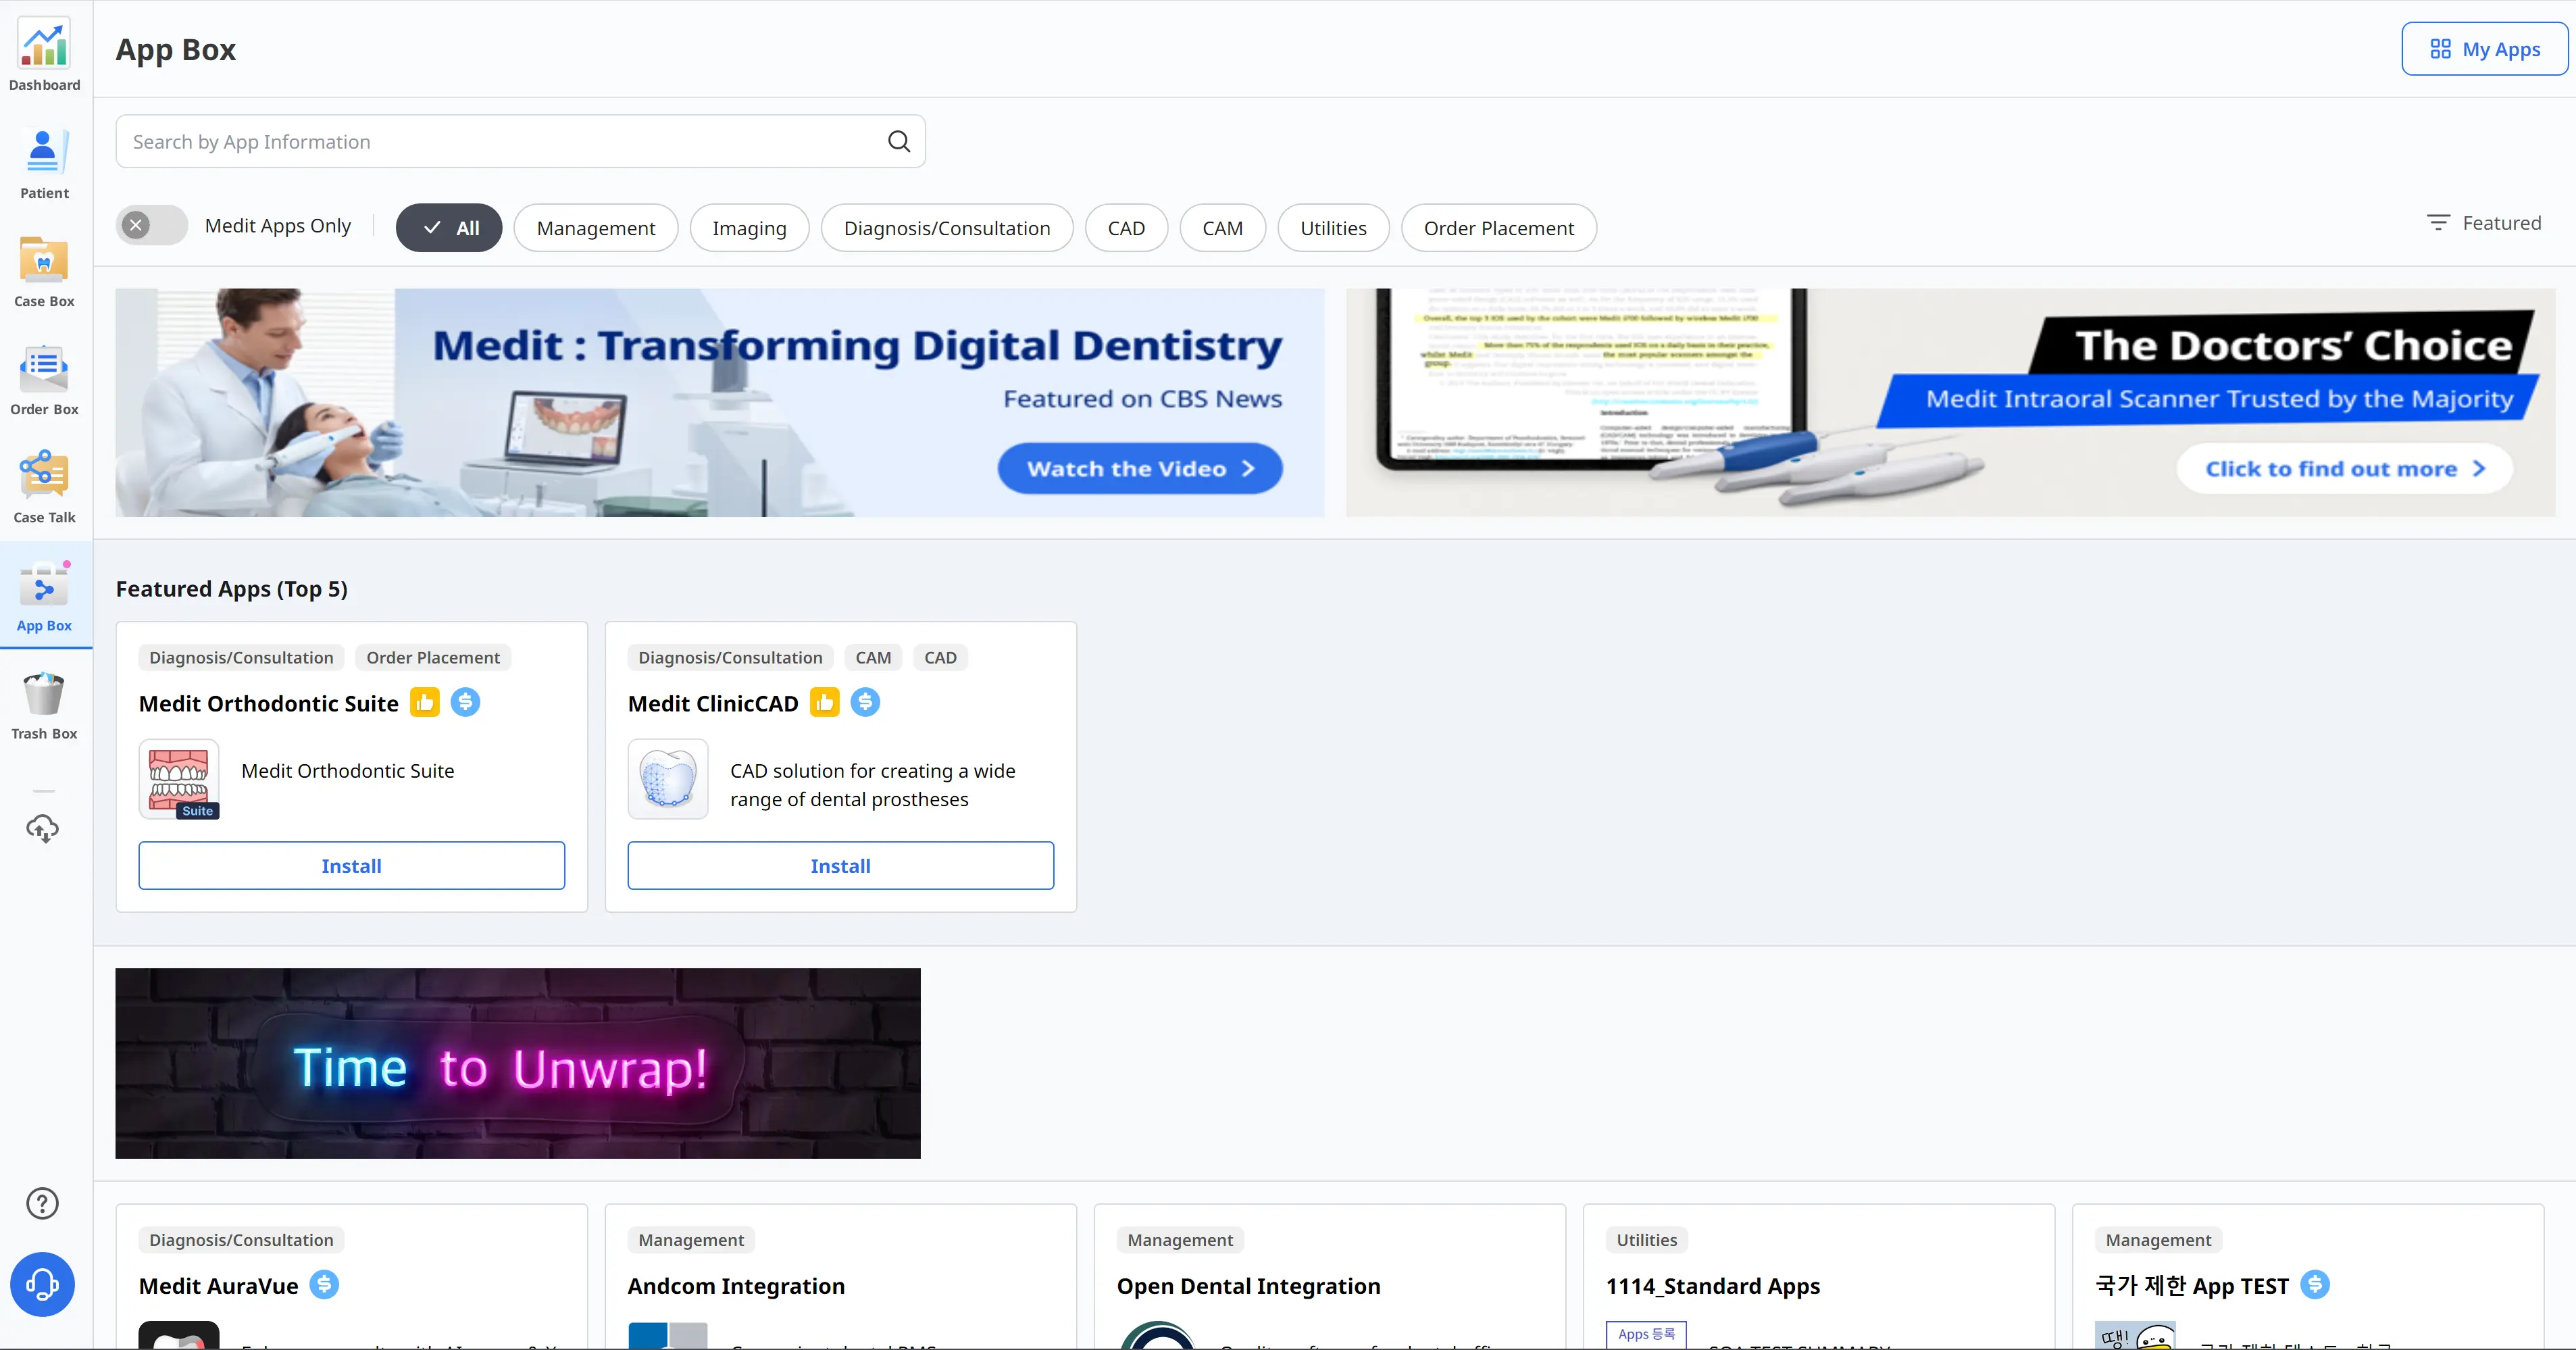
Task: Filter apps by Utilities category
Action: 1333,228
